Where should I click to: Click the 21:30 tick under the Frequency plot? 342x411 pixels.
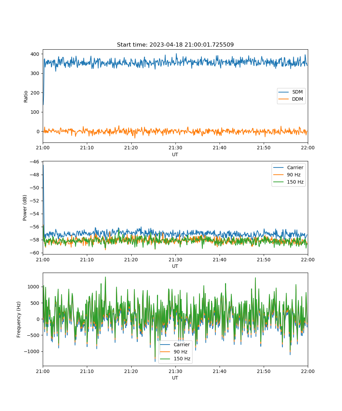175,371
